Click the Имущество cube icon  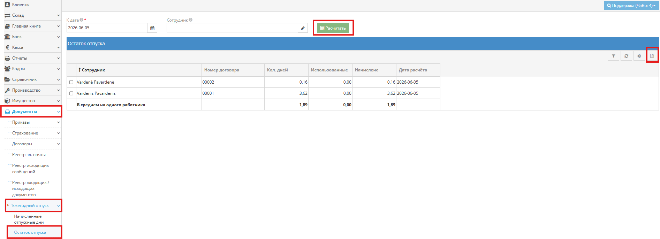point(7,101)
